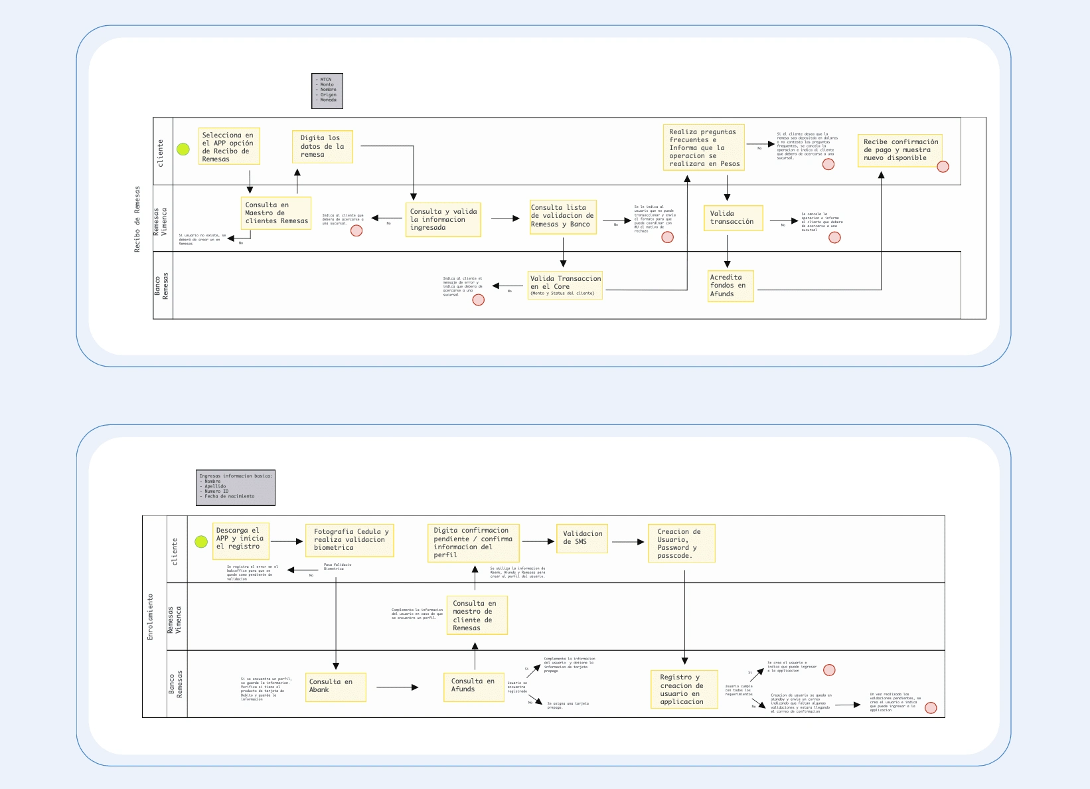Viewport: 1090px width, 789px height.
Task: Click 'Creacion de usuario se queda en standby' text
Action: [x=801, y=703]
